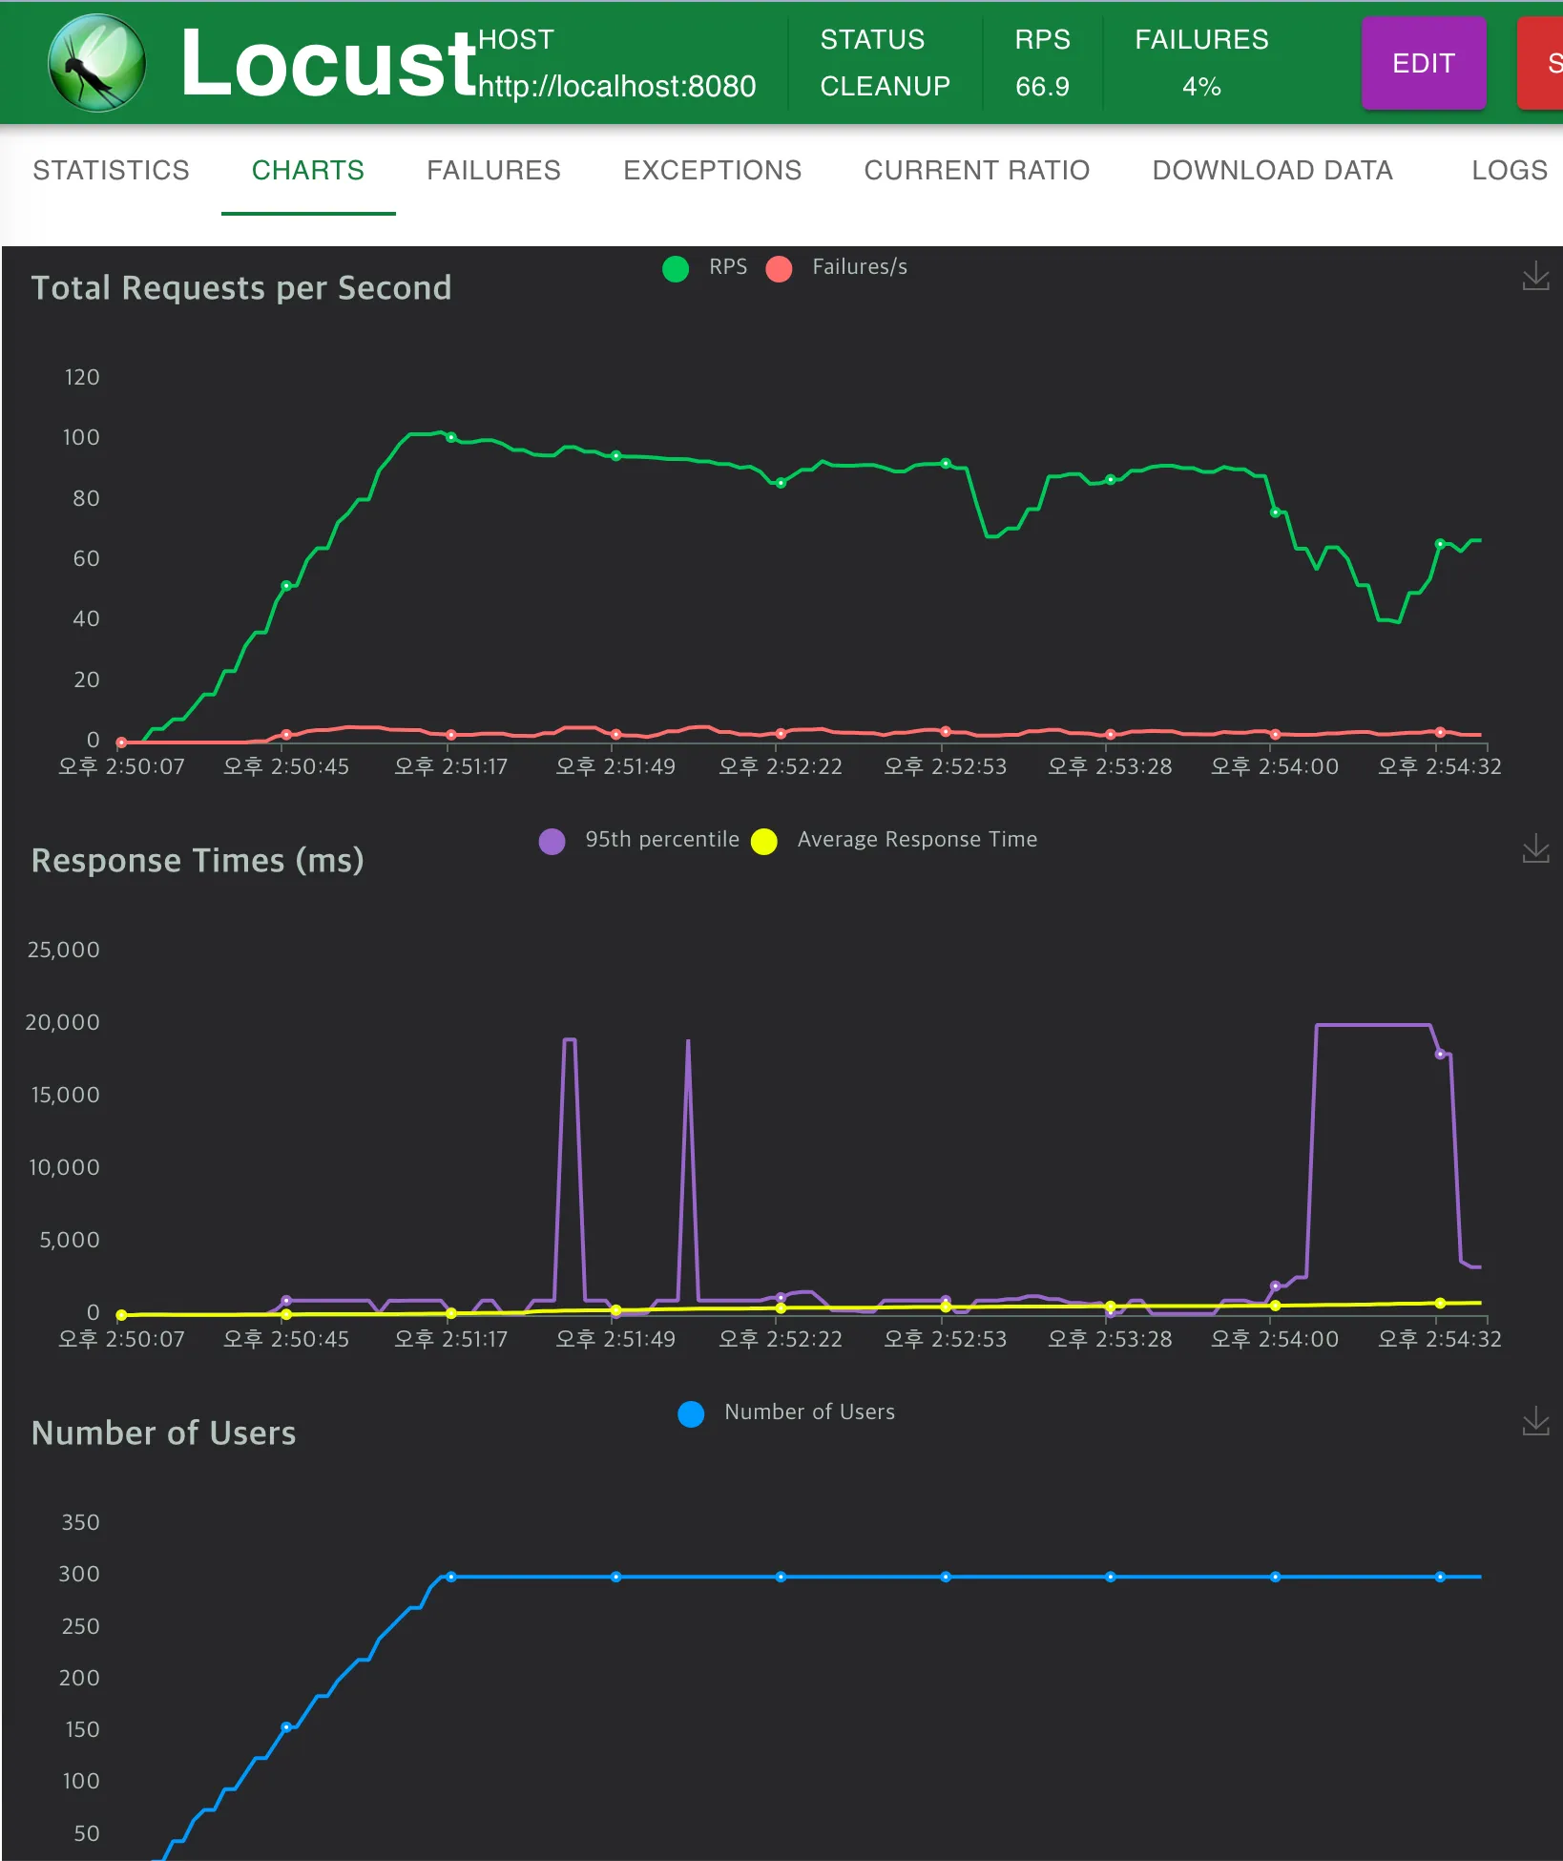Download the Response Times chart image
1563x1861 pixels.
(x=1535, y=848)
